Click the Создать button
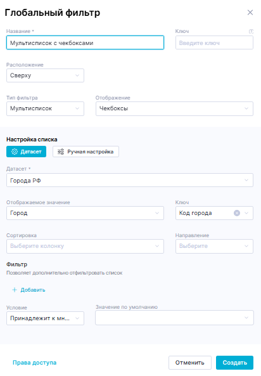261x376 pixels. 234,363
